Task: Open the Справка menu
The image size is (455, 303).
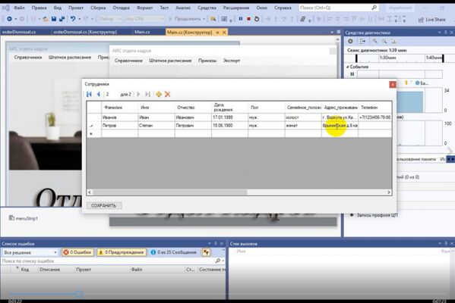Action: (283, 8)
